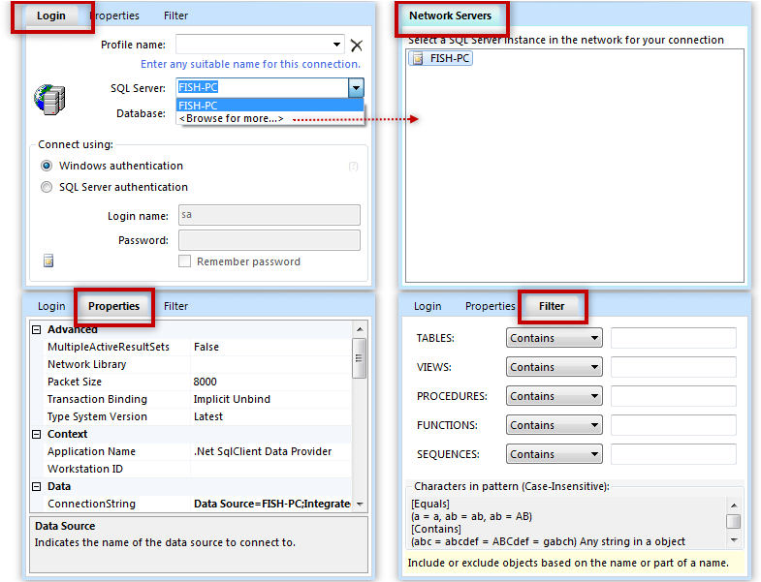Viewport: 761px width, 582px height.
Task: Collapse the Context properties category
Action: pyautogui.click(x=37, y=435)
